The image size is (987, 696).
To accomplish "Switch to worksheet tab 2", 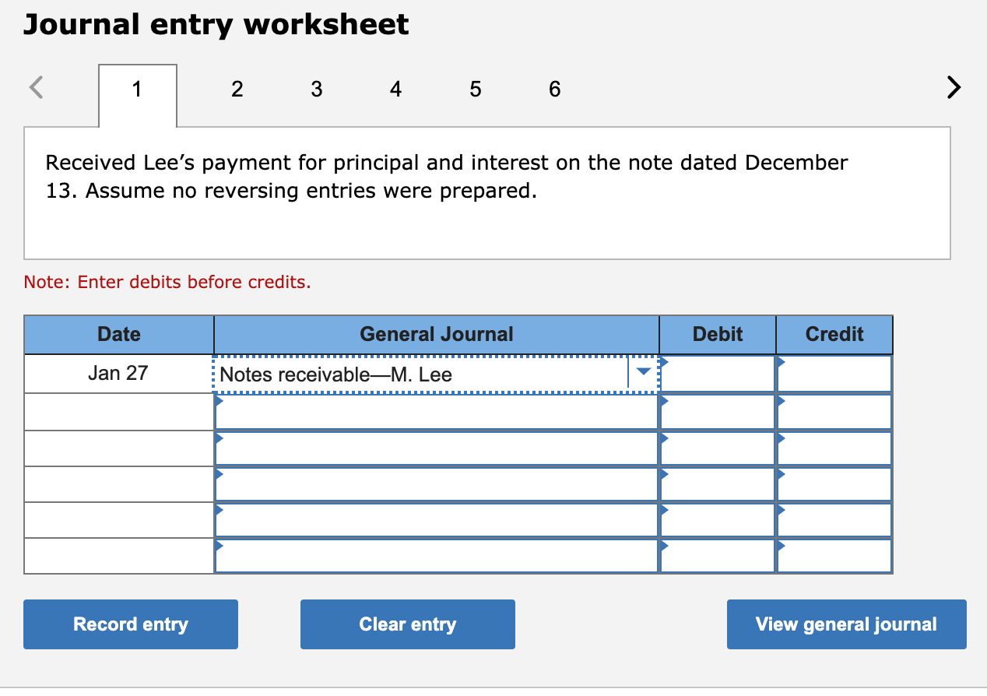I will coord(237,90).
